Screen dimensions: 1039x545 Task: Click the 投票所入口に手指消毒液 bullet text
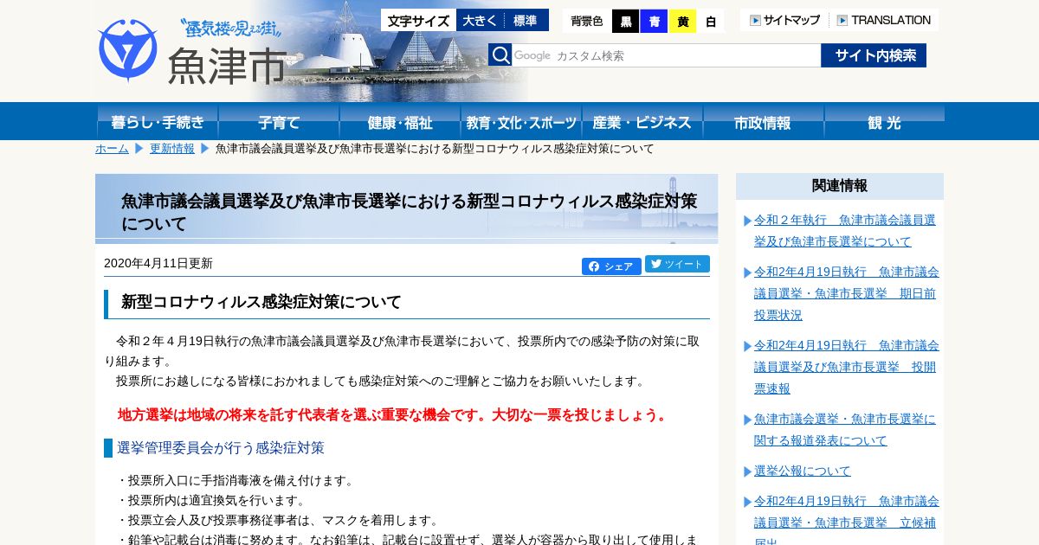click(236, 481)
